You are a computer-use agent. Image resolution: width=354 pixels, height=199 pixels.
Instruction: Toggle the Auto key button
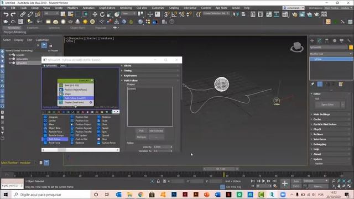click(296, 181)
